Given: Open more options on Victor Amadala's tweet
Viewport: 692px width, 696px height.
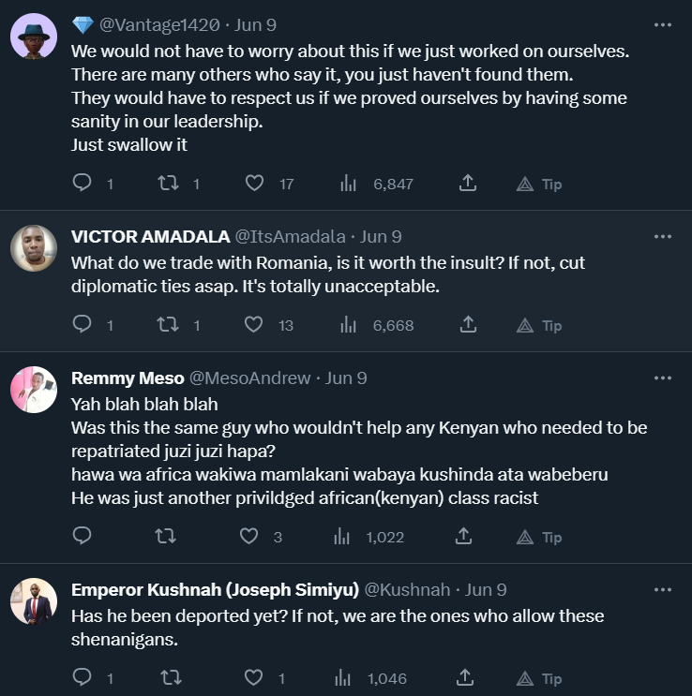Looking at the screenshot, I should 662,237.
